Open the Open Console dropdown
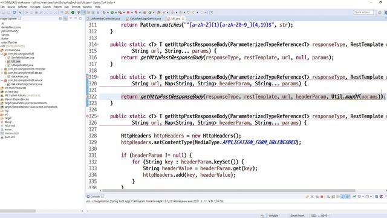 pos(371,197)
